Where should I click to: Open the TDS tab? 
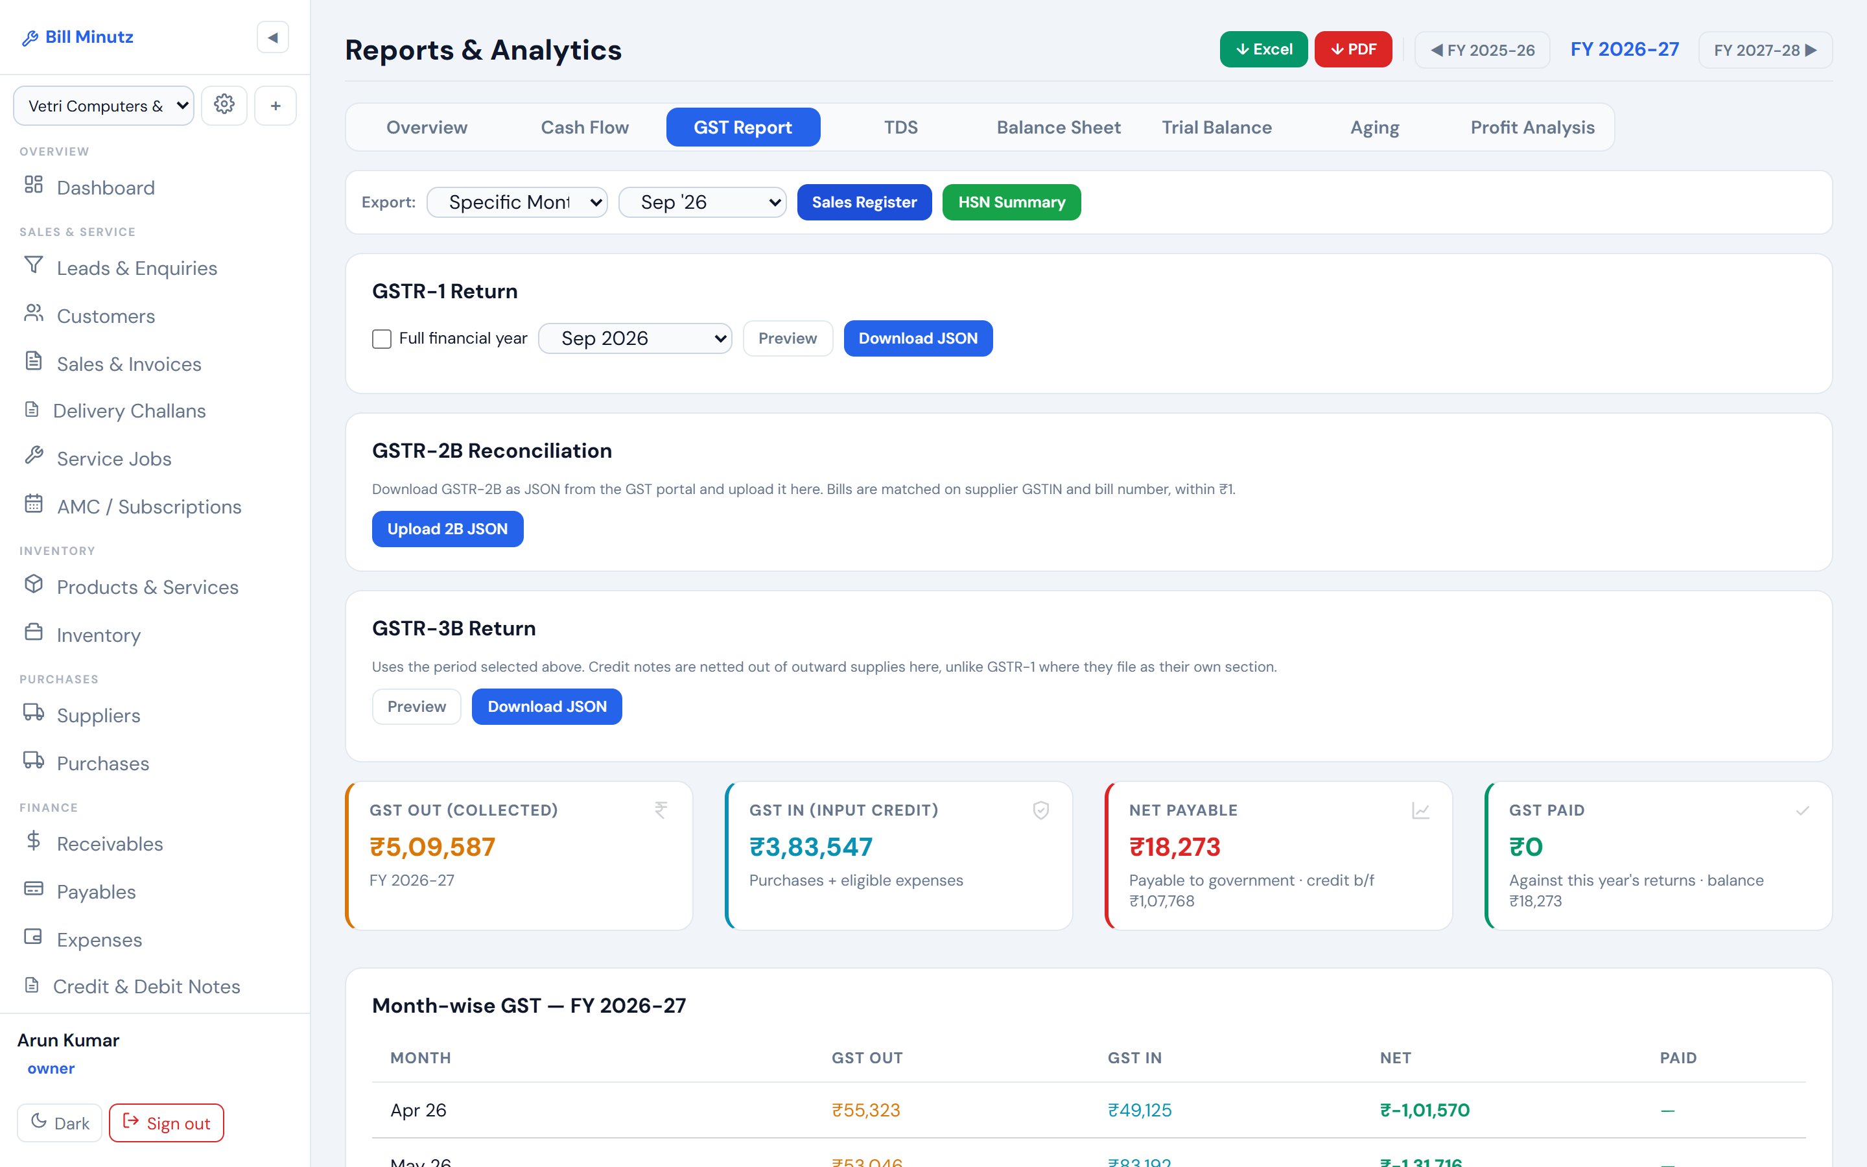tap(900, 127)
